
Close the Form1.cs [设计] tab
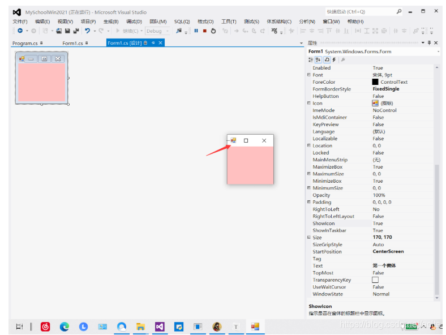click(x=160, y=42)
